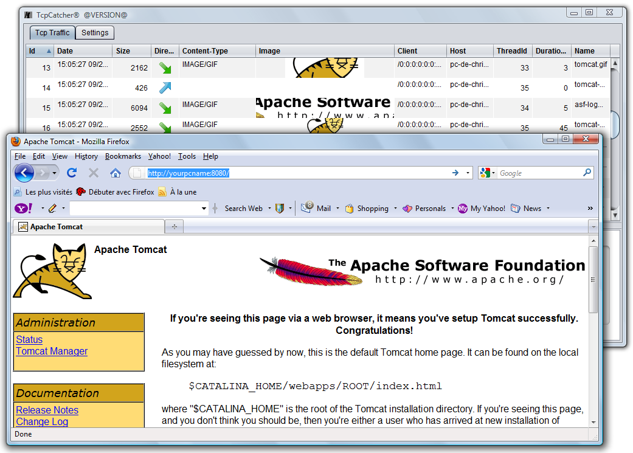Image resolution: width=633 pixels, height=453 pixels.
Task: Open Débuter avec Firefox bookmark
Action: pos(116,192)
